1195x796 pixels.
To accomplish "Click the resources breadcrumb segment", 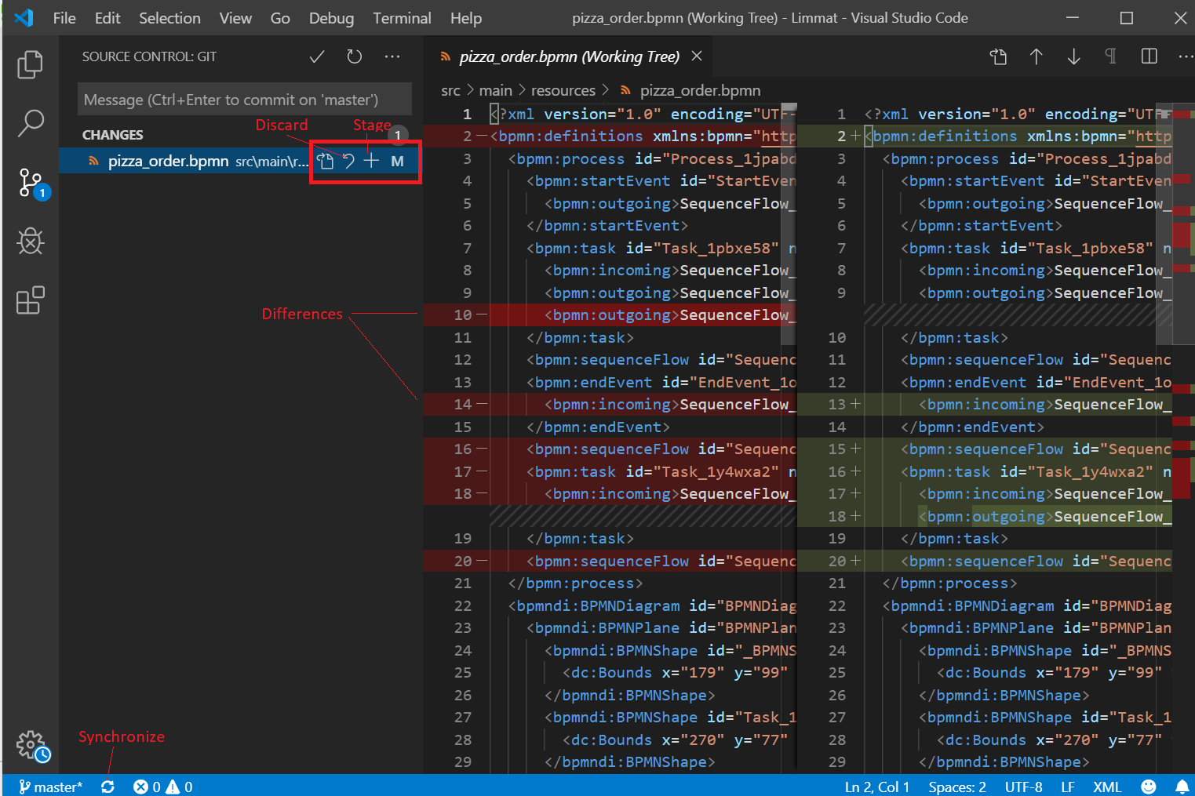I will (563, 91).
